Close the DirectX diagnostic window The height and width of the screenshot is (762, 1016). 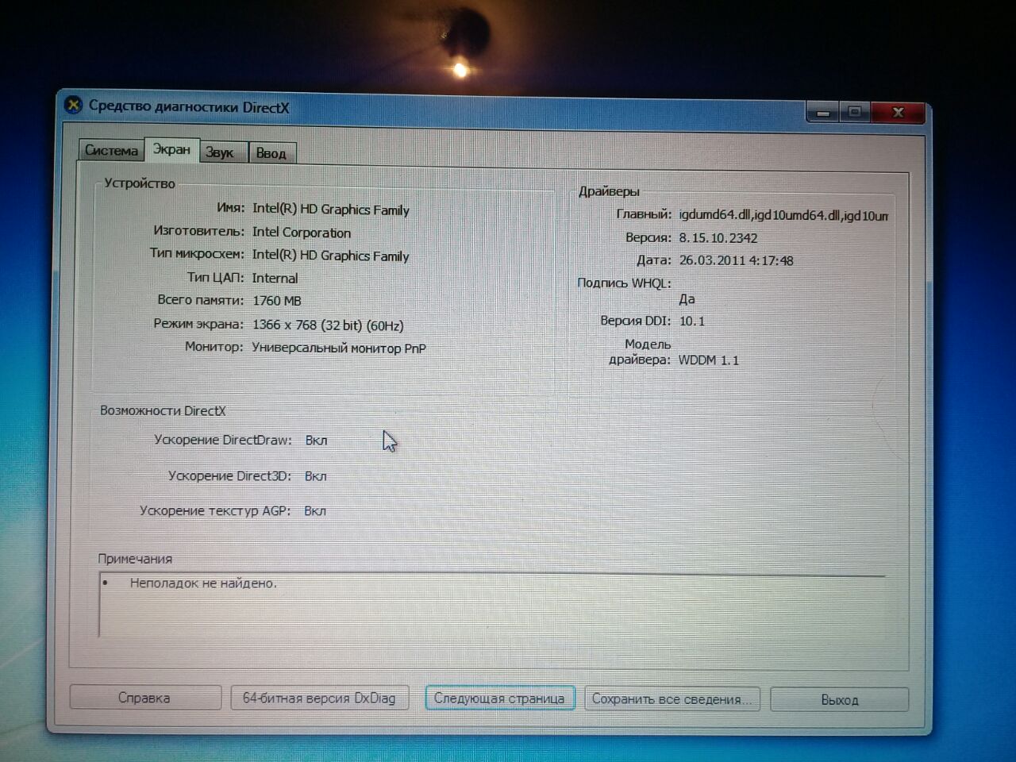(x=898, y=112)
